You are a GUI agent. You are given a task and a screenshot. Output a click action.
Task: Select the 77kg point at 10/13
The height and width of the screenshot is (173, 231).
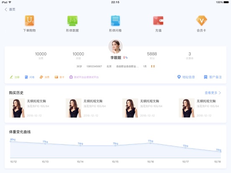pos(45,143)
